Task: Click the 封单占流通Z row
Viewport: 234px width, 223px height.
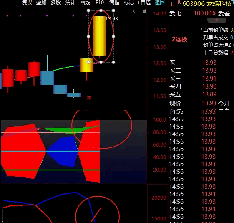Action: tap(218, 45)
